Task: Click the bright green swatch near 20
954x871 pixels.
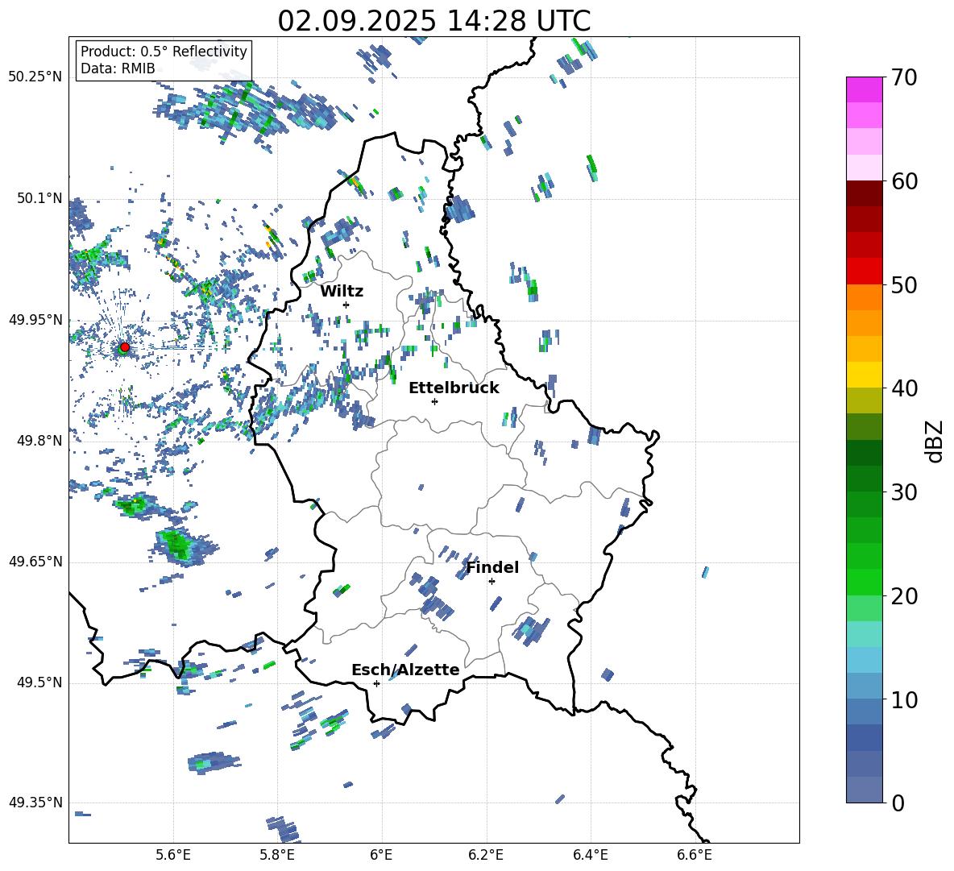Action: pos(864,582)
